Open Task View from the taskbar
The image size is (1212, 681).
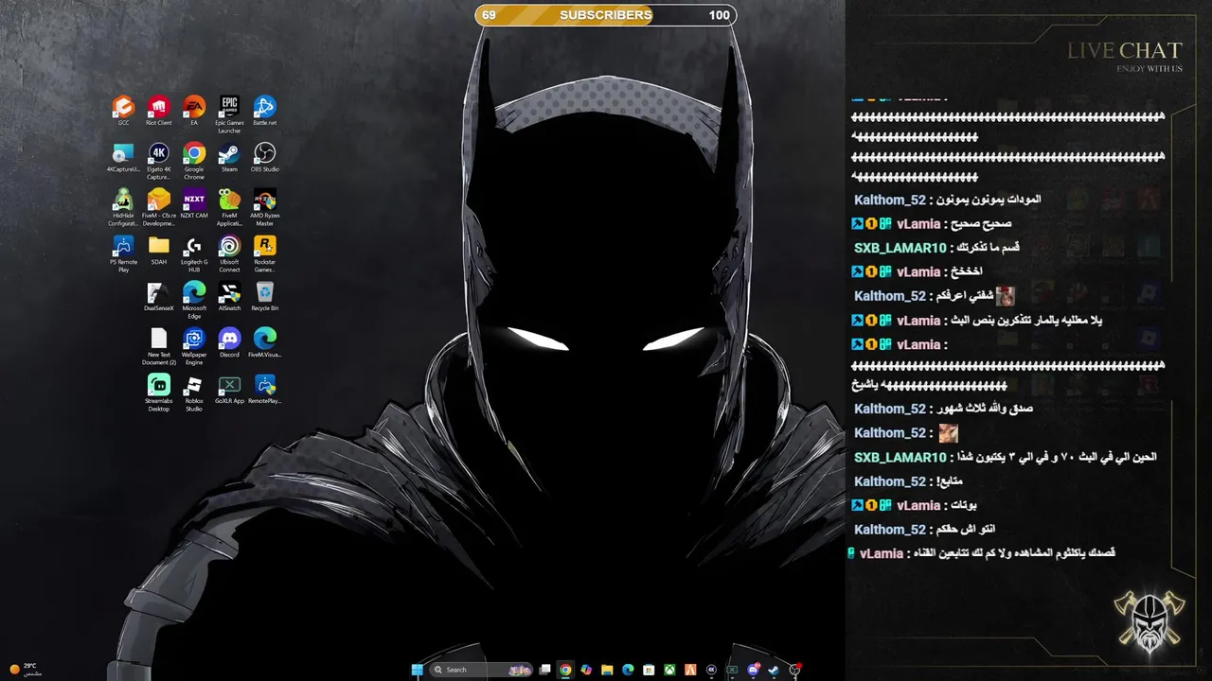click(544, 670)
